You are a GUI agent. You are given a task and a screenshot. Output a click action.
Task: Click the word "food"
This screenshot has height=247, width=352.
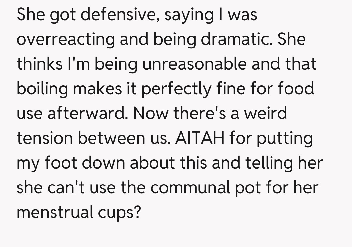296,89
